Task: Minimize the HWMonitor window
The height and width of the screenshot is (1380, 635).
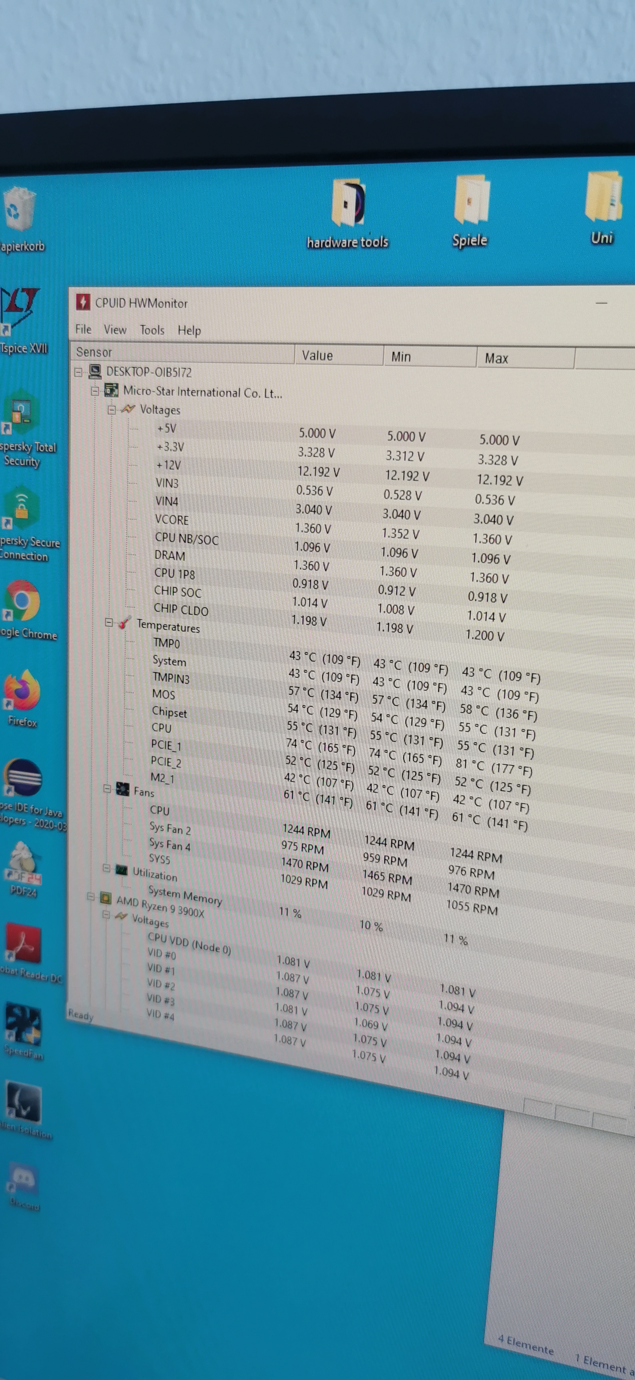Action: tap(601, 303)
